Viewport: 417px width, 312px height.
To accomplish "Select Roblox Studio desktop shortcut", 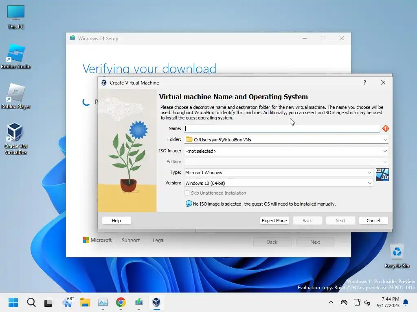I will [16, 56].
